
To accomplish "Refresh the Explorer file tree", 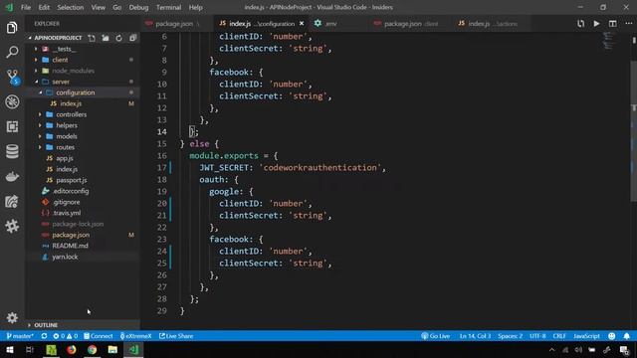I will [x=118, y=38].
